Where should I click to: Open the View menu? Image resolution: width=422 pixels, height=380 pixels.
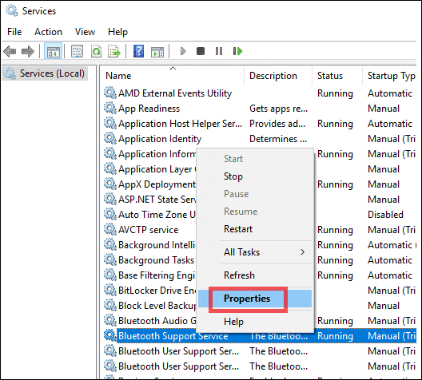point(85,32)
